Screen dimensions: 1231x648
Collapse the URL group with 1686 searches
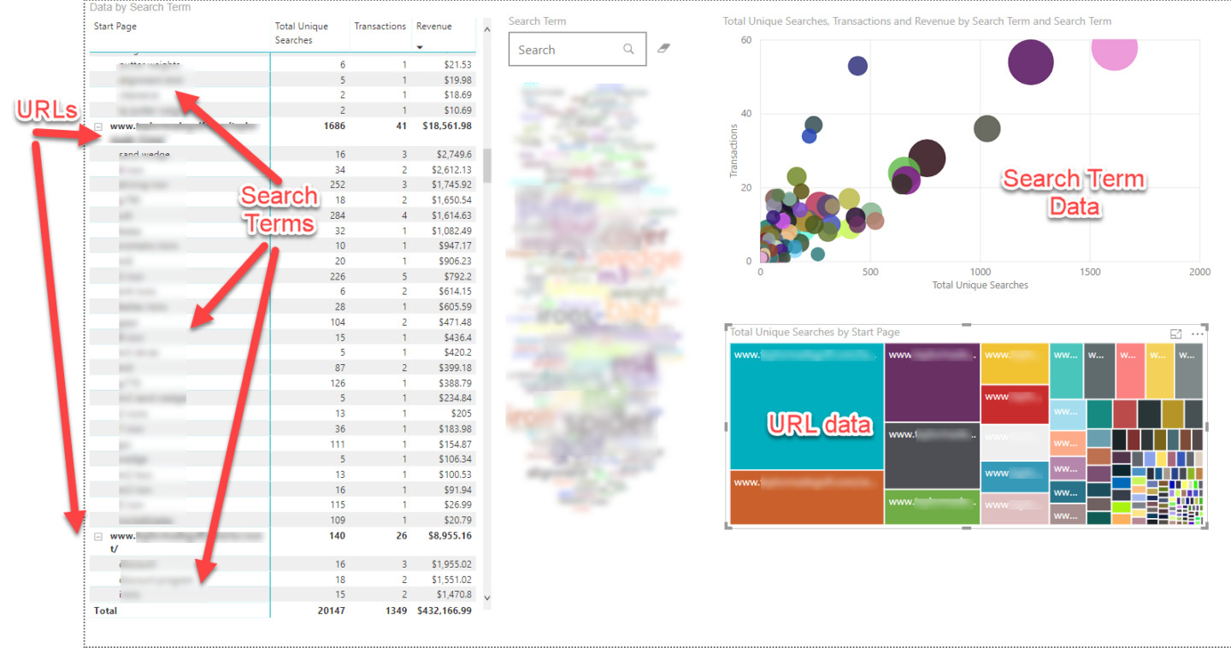[98, 127]
